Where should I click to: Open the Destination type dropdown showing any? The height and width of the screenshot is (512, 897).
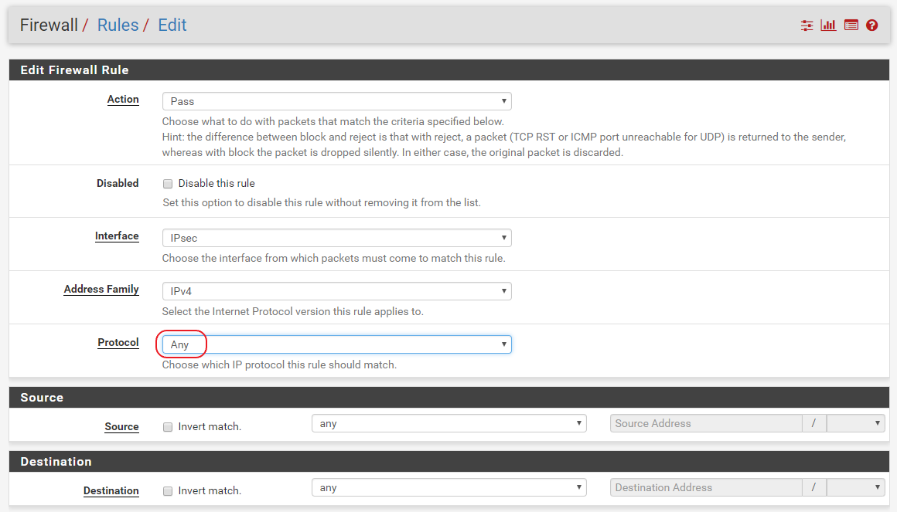click(449, 487)
